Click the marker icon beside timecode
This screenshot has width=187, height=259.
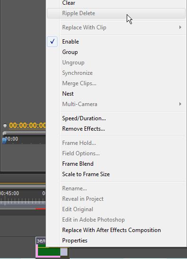pyautogui.click(x=5, y=125)
